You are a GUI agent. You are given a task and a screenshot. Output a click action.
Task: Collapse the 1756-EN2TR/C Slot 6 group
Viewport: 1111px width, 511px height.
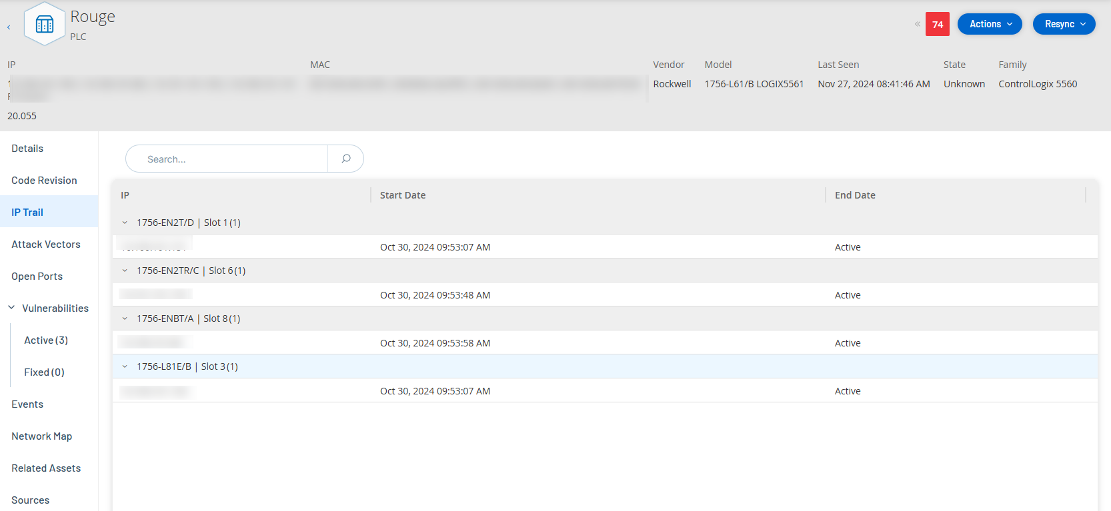(125, 270)
